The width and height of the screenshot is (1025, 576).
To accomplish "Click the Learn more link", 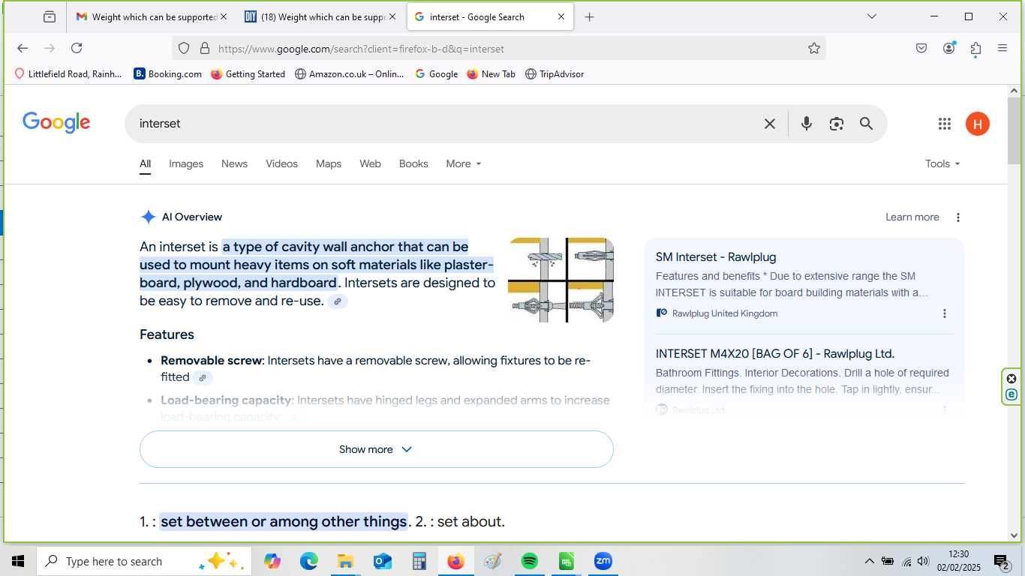I will [x=912, y=217].
